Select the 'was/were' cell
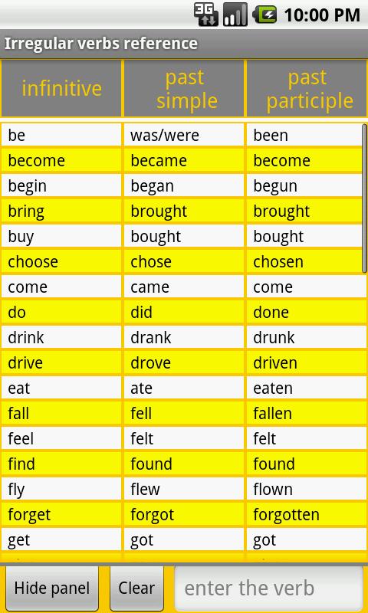The image size is (368, 613). tap(184, 136)
